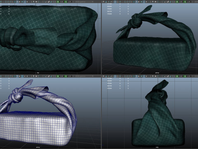The image size is (198, 149).
Task: Select the cloth knot in wireframe perspective panel
Action: point(16,96)
